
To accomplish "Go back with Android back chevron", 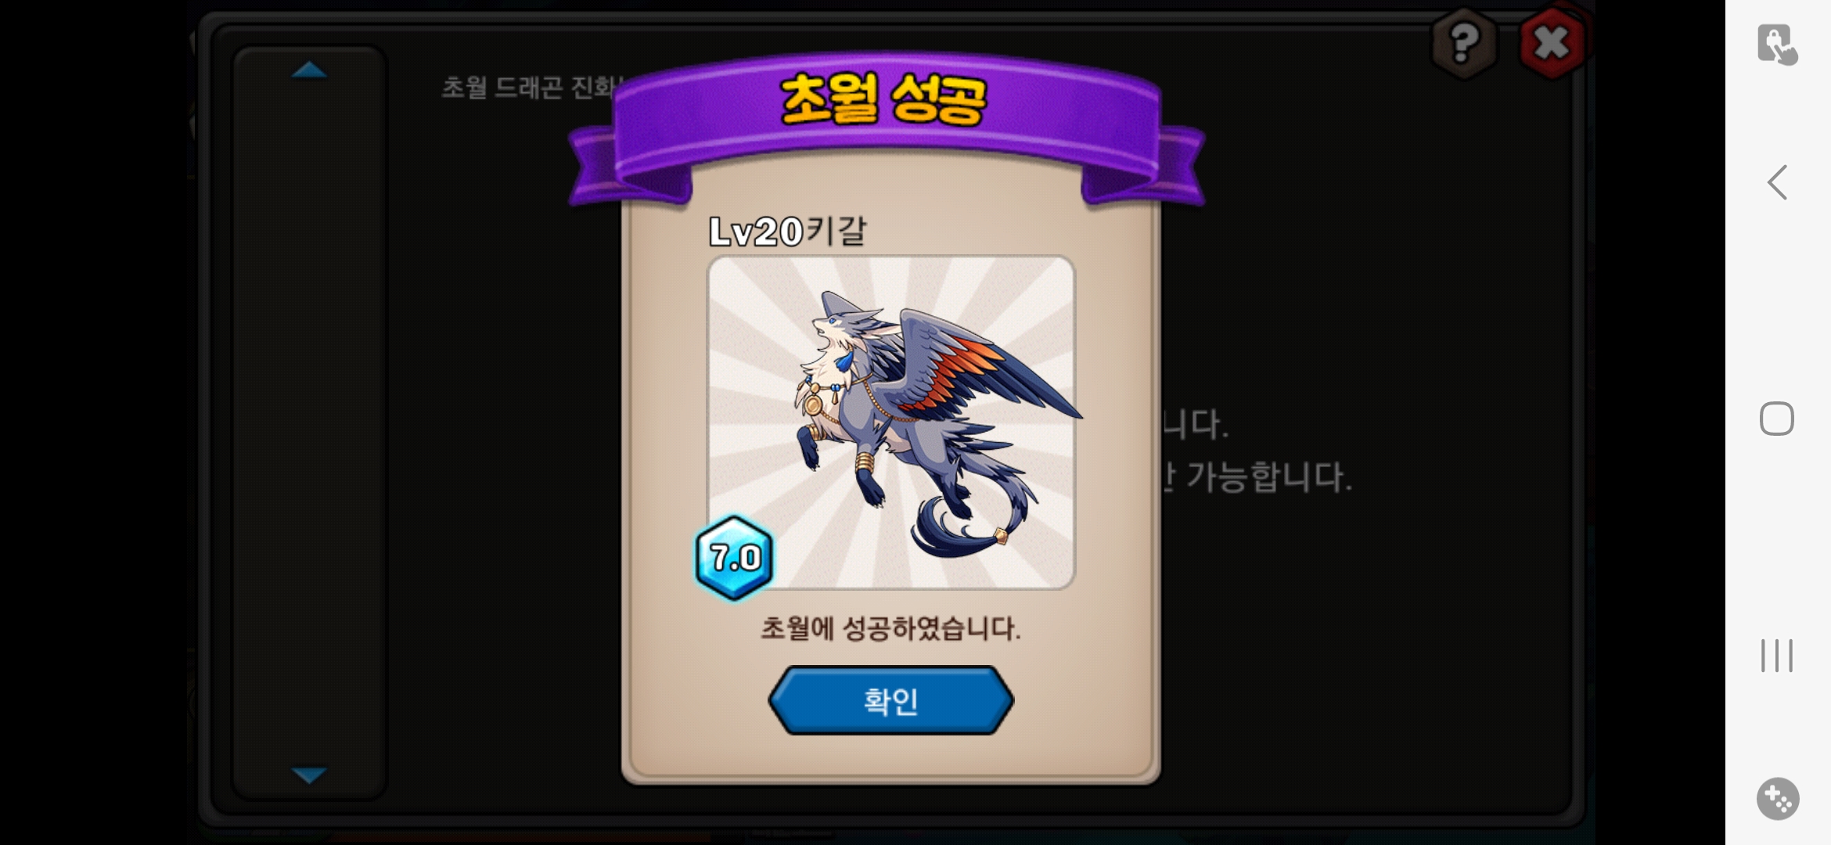I will point(1777,182).
